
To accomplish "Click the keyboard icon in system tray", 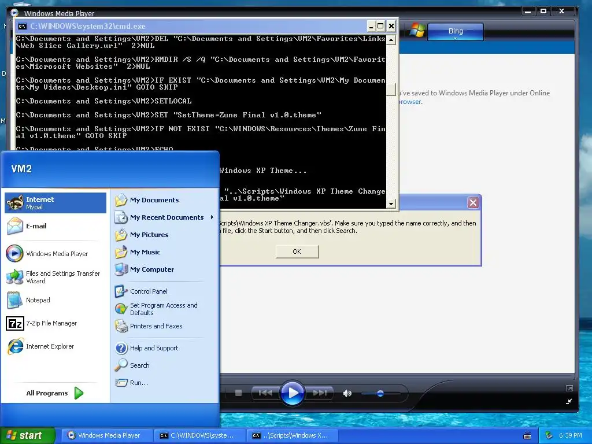I will coord(527,436).
